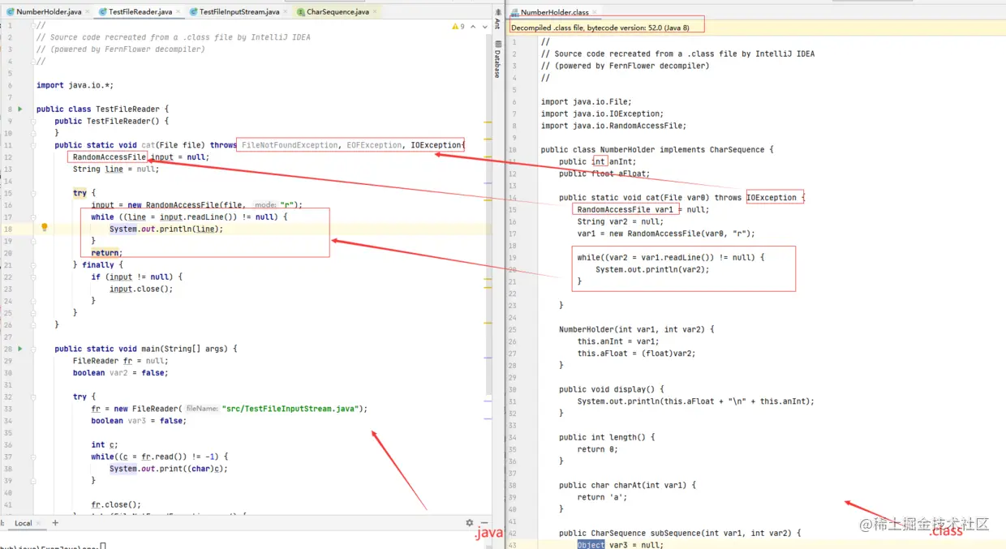Click 'String var2 = null;' in right editor
The image size is (1006, 549).
click(620, 221)
